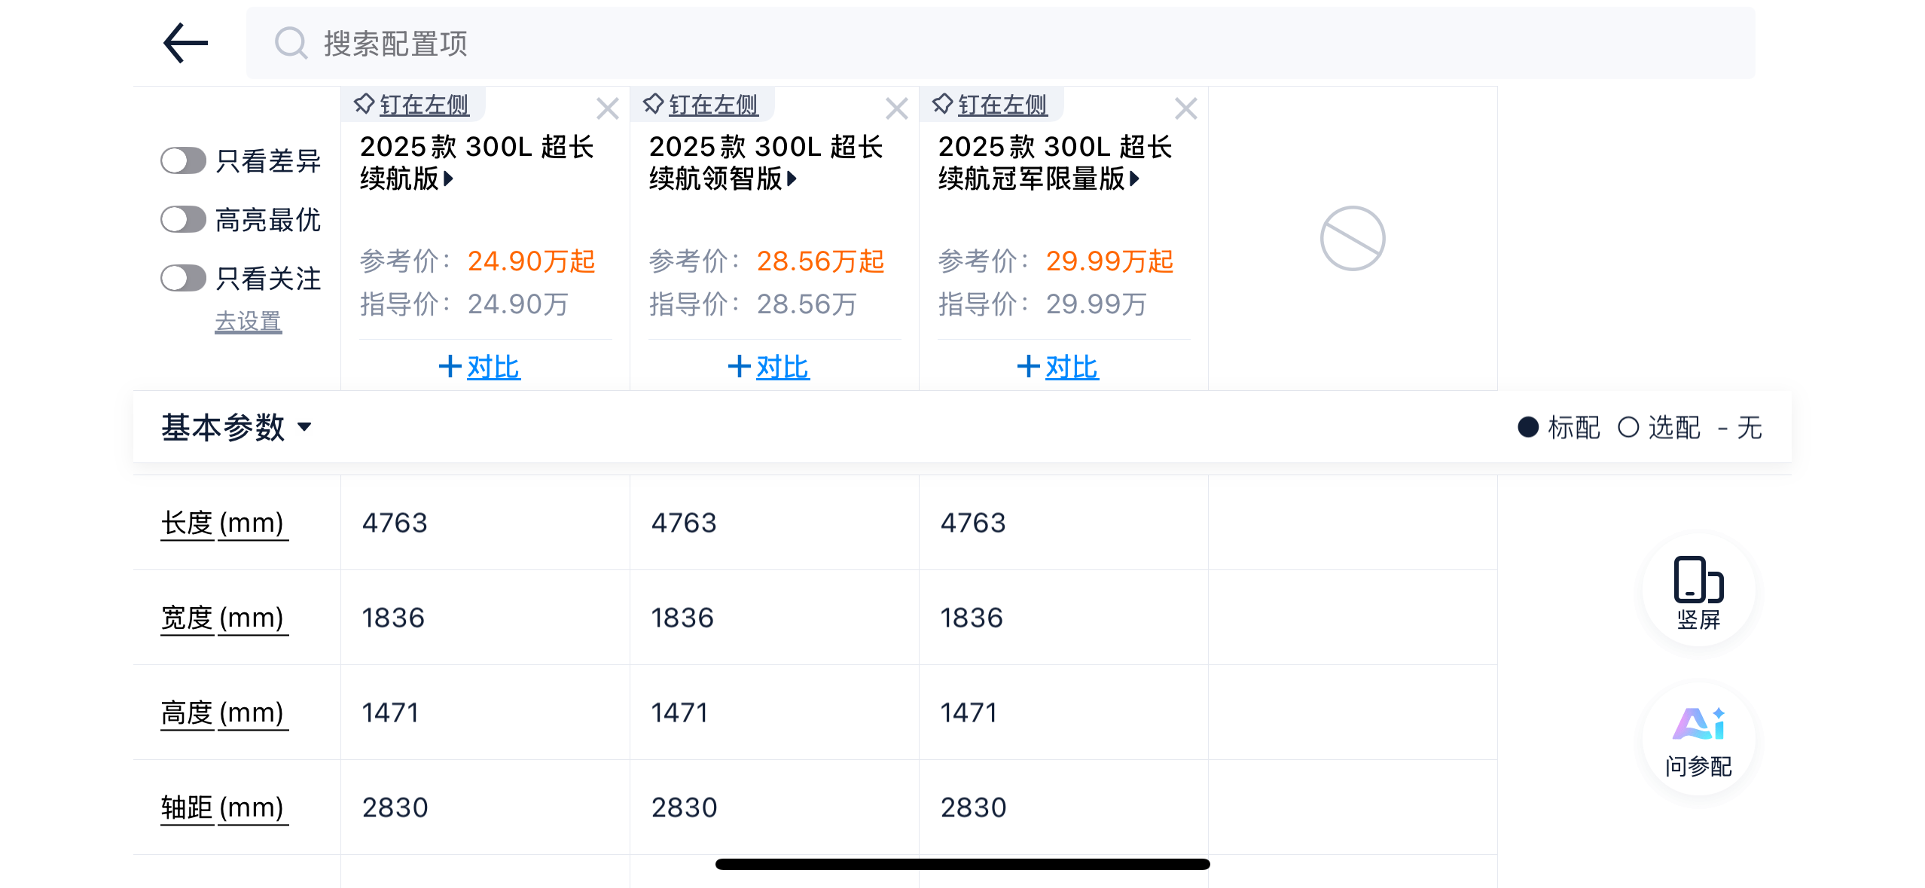Viewport: 1925px width, 888px height.
Task: Open the 2025款 300L 超长续航版 model details
Action: point(476,163)
